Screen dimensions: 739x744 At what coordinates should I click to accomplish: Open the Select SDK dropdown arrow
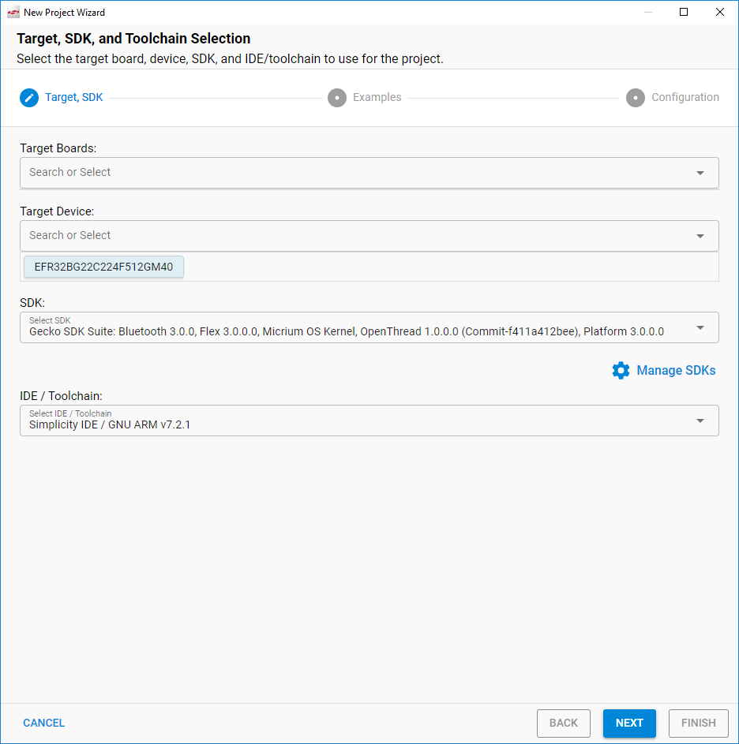click(x=700, y=327)
